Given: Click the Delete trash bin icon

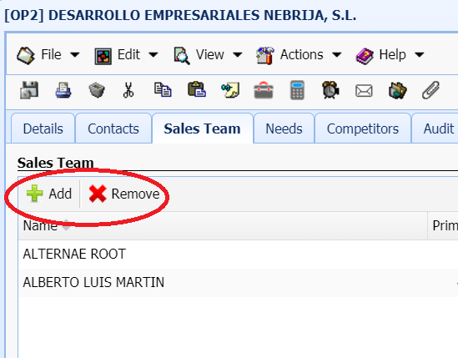Looking at the screenshot, I should [x=97, y=90].
